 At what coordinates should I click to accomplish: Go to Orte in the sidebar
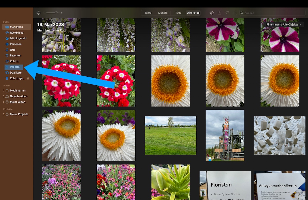(x=12, y=50)
